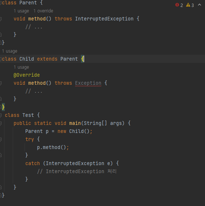Click '1 override' hint above Parent method
The image size is (205, 206).
43,11
